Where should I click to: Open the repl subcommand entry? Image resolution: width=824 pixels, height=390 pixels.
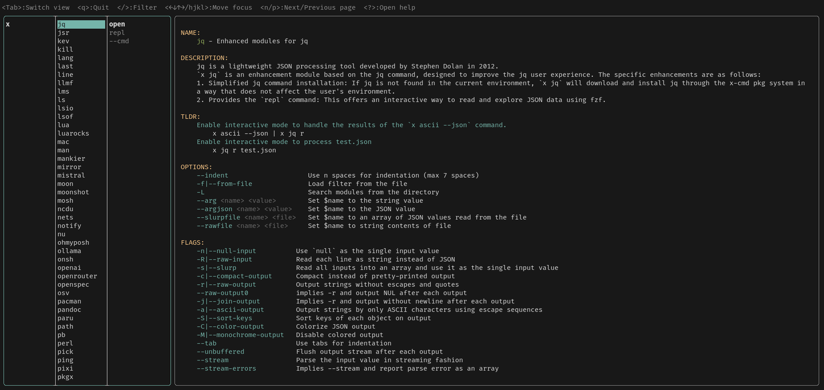[x=117, y=33]
